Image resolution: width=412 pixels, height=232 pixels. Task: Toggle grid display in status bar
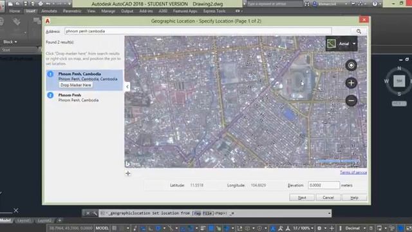[115, 228]
